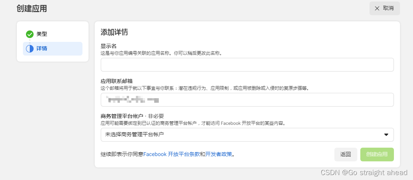Click the description text under 显示名

click(161, 53)
